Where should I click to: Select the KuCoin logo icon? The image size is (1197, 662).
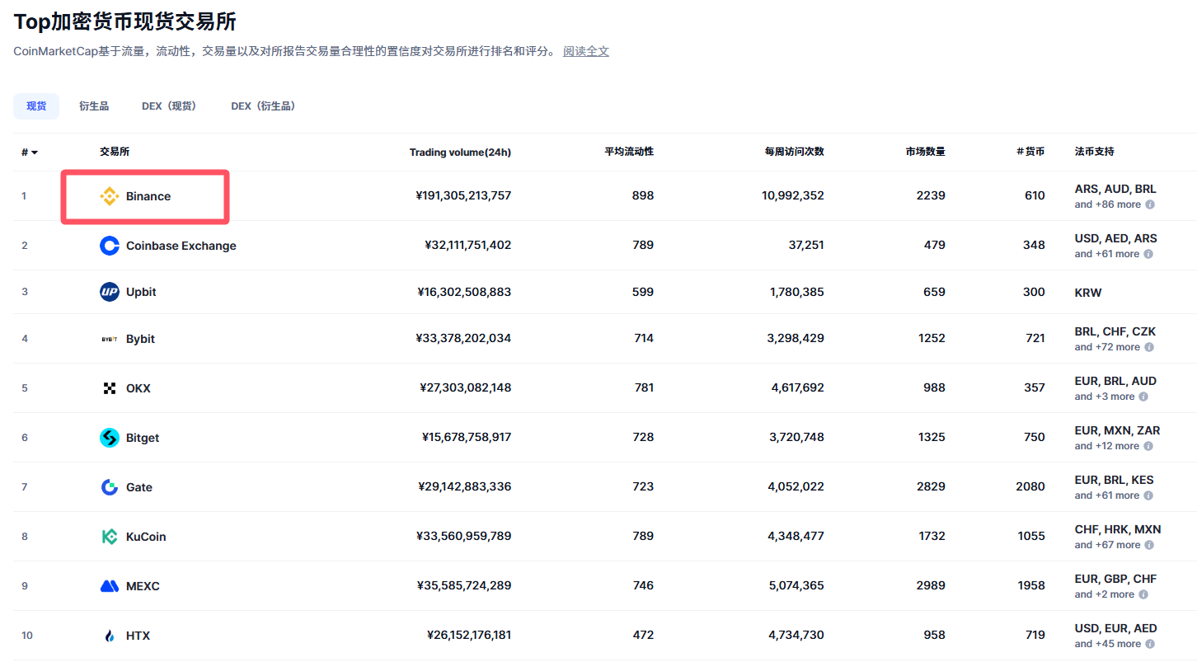click(109, 536)
